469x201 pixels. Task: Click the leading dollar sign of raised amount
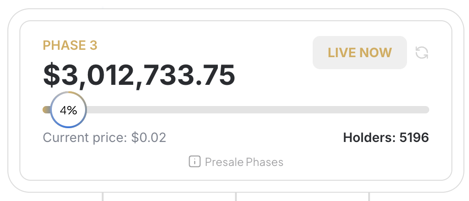[51, 75]
